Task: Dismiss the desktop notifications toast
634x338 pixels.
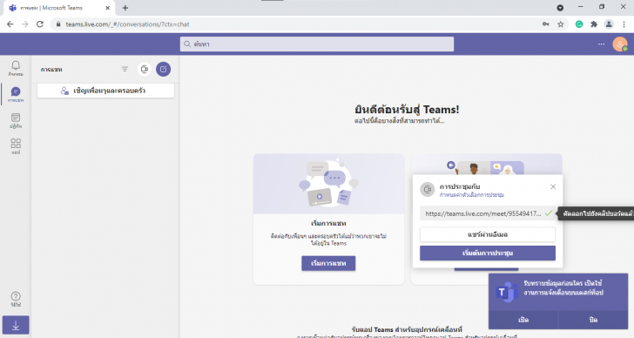Action: point(593,320)
